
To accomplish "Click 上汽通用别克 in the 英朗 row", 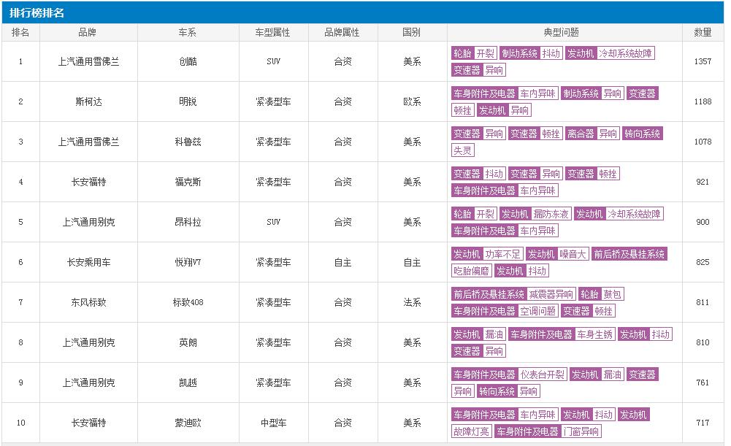I will [88, 342].
